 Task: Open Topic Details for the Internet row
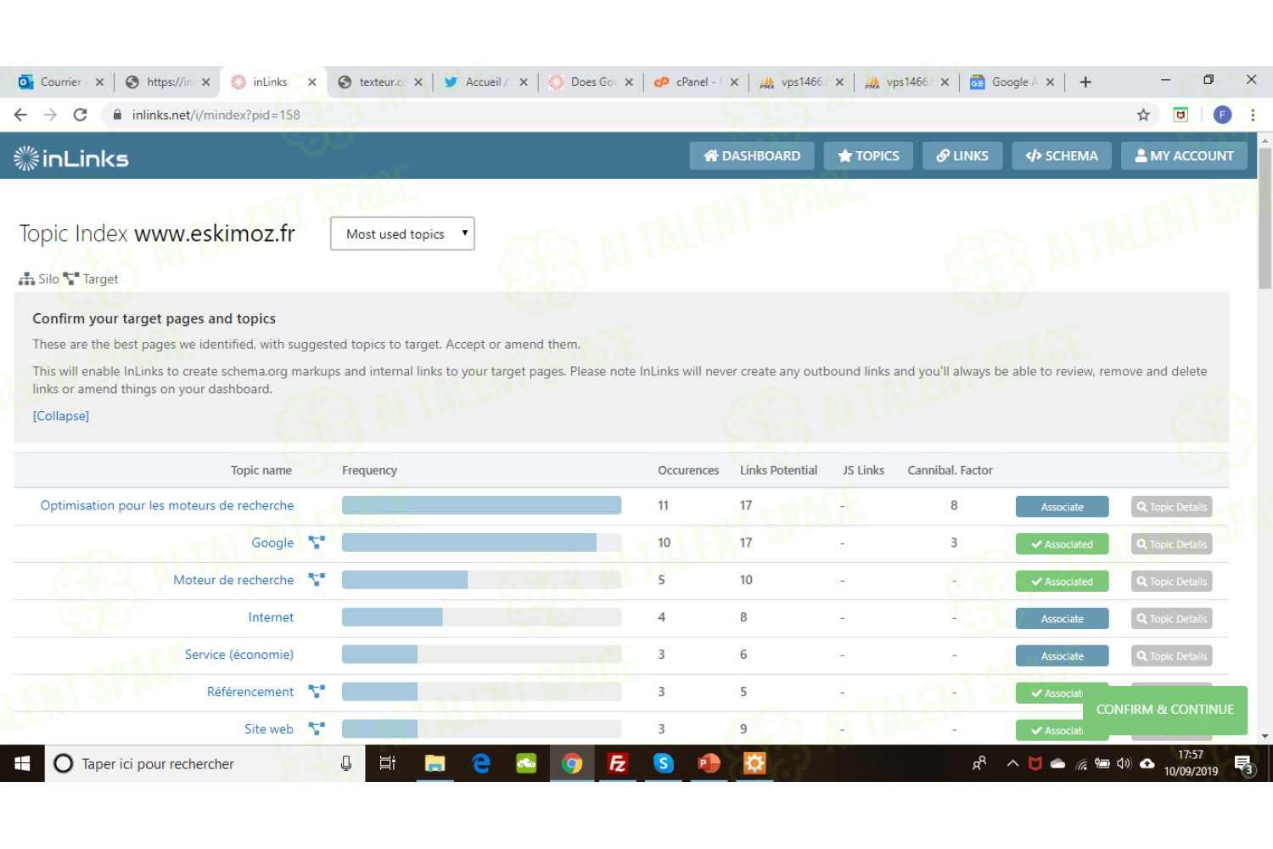pyautogui.click(x=1171, y=619)
